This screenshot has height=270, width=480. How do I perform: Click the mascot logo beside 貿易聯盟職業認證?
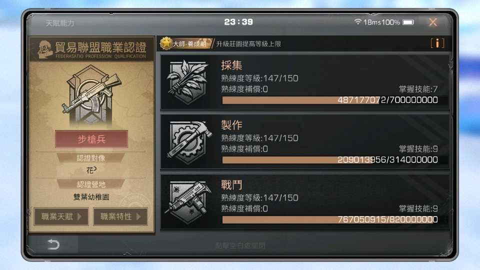click(x=45, y=49)
